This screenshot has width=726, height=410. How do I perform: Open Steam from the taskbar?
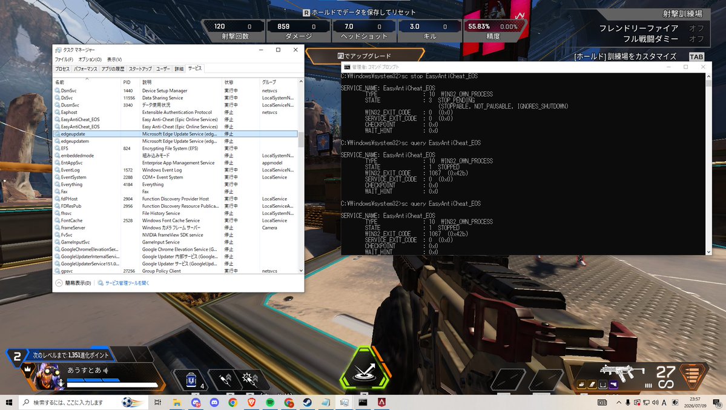pos(307,402)
